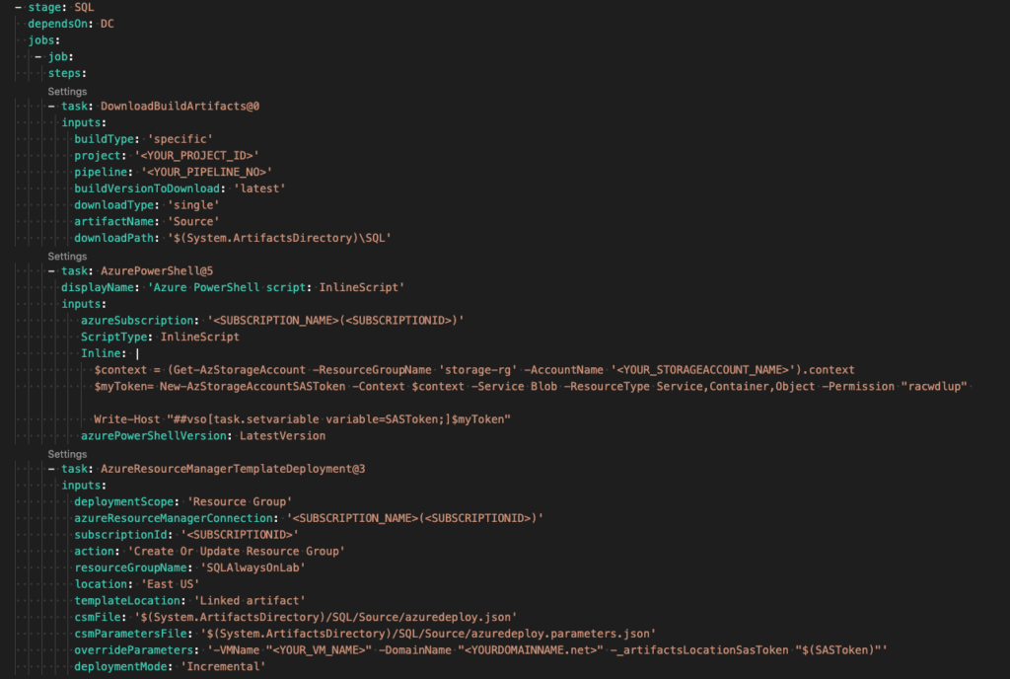The image size is (1010, 679).
Task: Click the dependsOn: DC value
Action: 107,24
